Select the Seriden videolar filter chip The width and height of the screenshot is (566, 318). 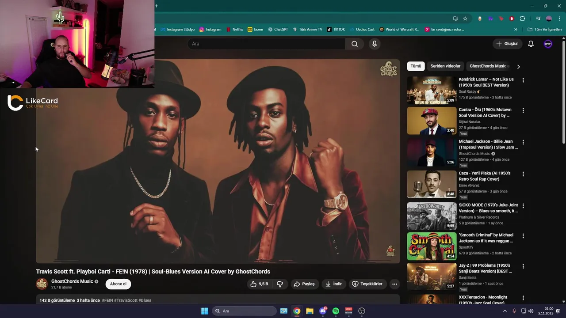click(x=445, y=66)
